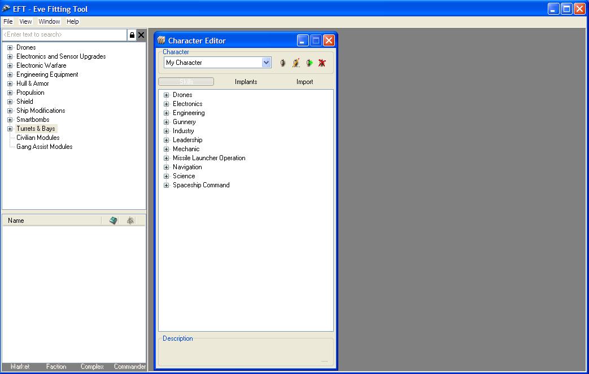Image resolution: width=589 pixels, height=374 pixels.
Task: Expand the Engineering Equipment category
Action: point(10,74)
